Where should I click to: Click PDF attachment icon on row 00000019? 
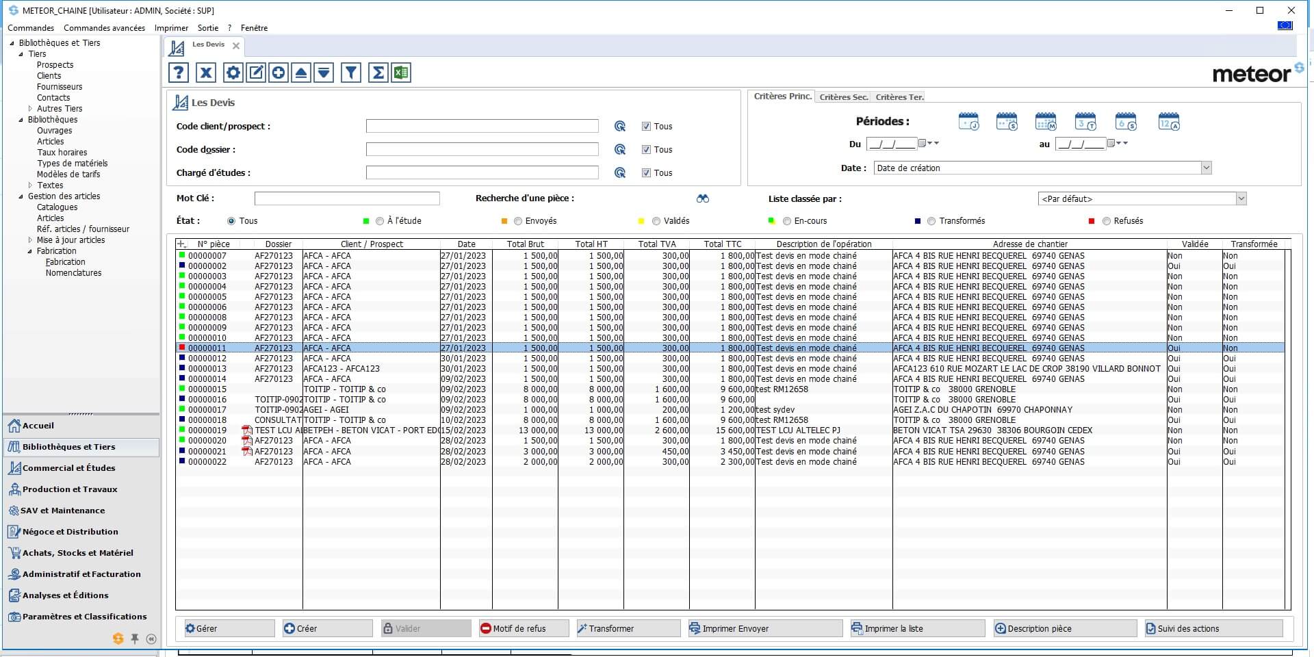(247, 430)
